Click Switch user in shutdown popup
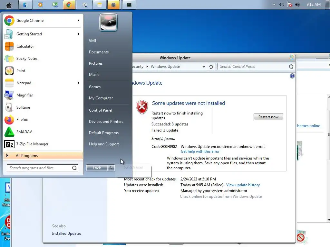 pyautogui.click(x=133, y=167)
